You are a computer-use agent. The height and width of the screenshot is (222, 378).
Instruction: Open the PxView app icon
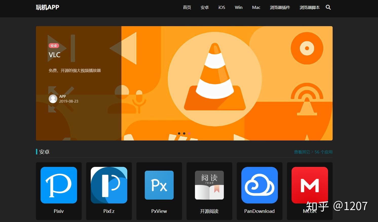pos(159,185)
